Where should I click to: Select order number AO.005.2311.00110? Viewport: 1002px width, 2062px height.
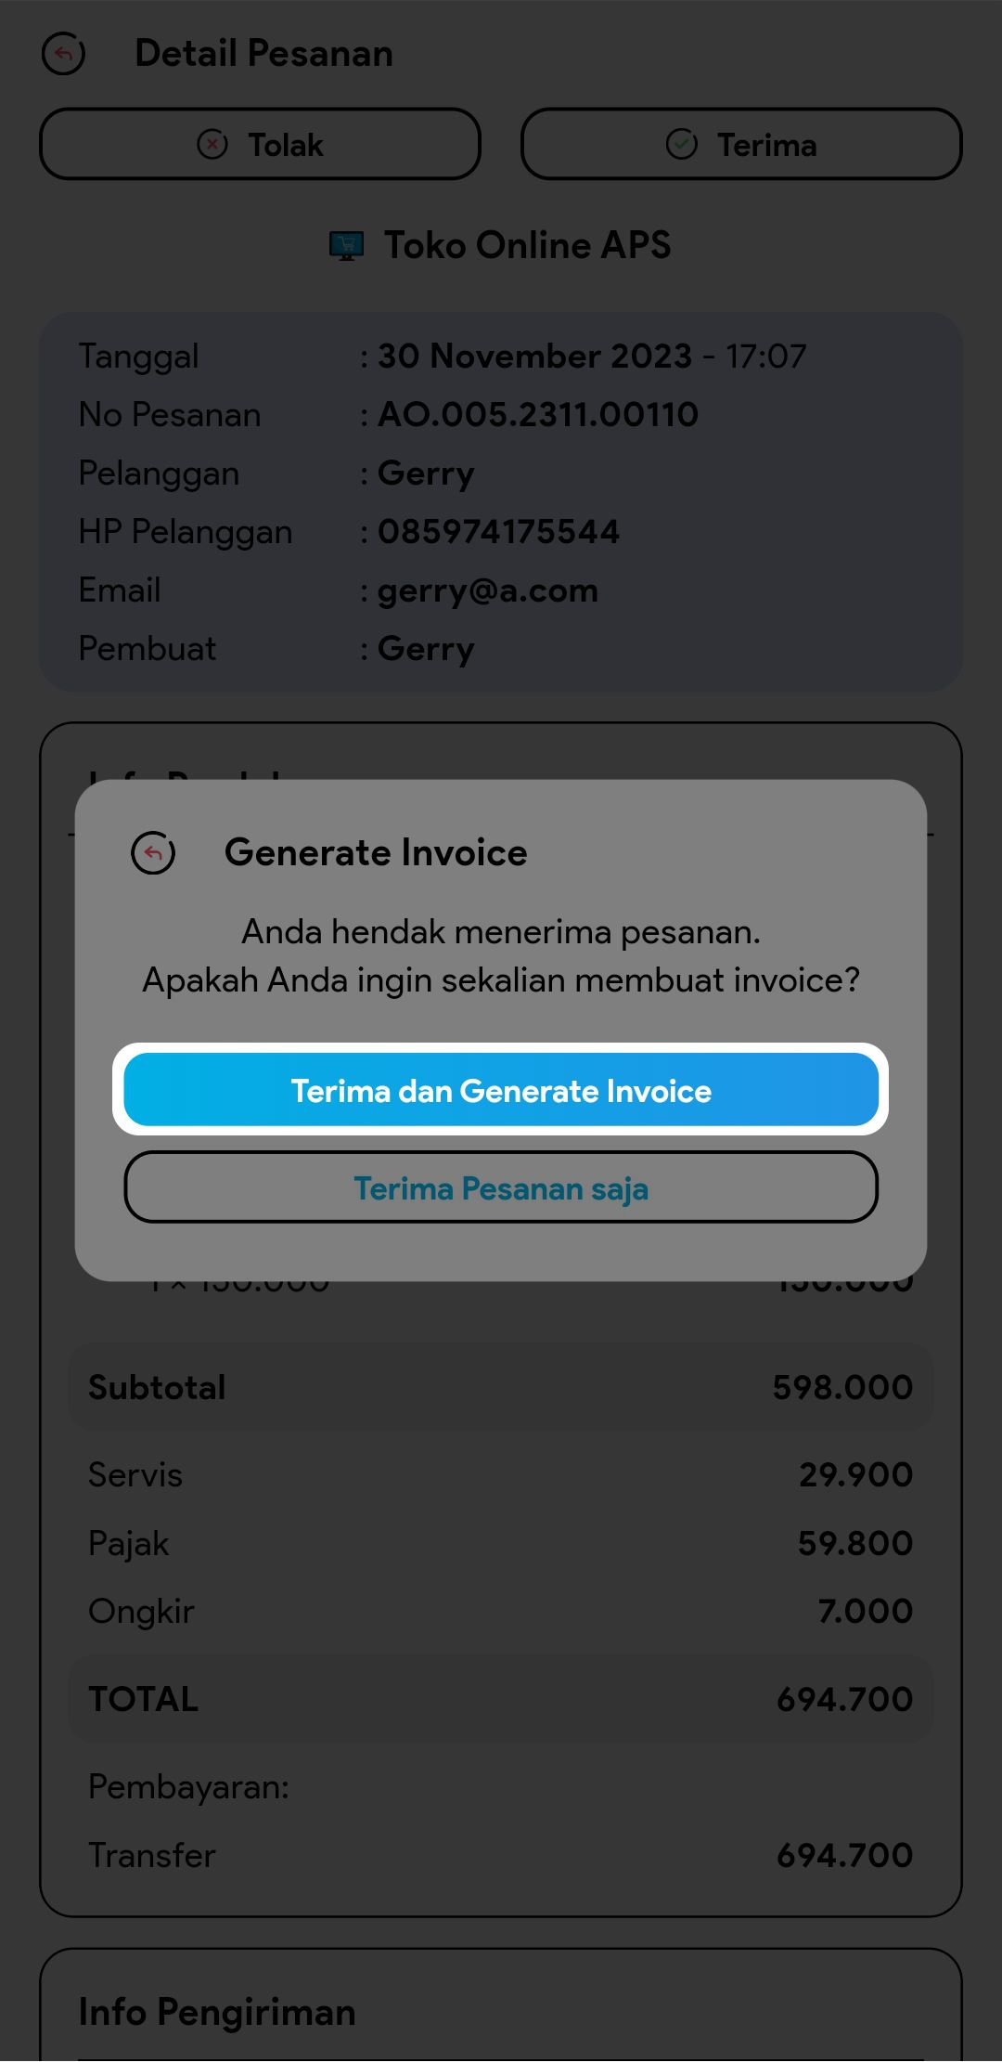click(x=538, y=415)
